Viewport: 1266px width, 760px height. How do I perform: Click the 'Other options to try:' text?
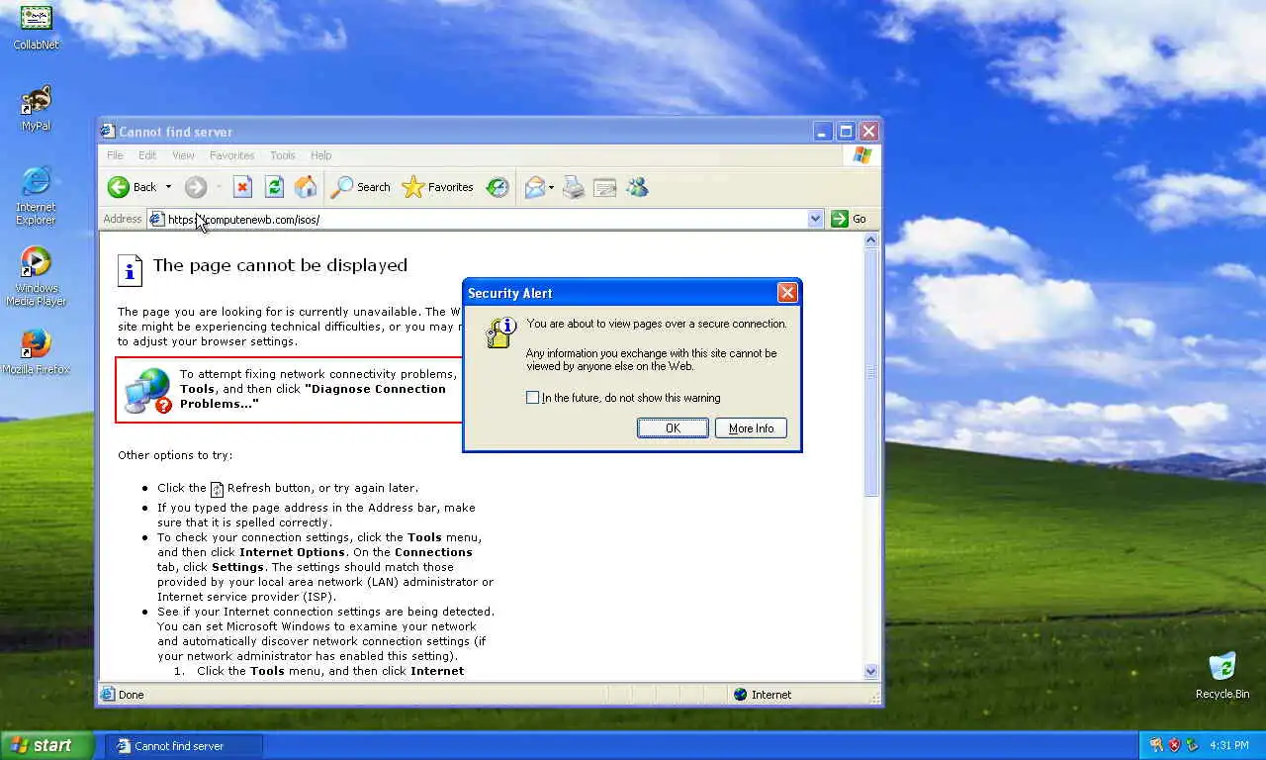(175, 455)
